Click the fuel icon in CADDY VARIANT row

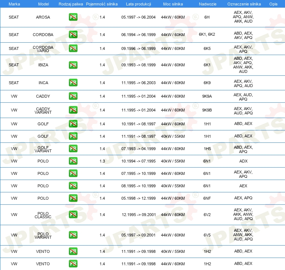(73, 110)
